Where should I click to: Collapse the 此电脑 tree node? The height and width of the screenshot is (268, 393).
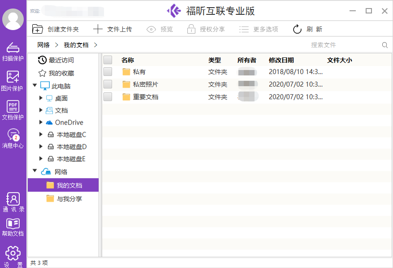click(x=35, y=85)
